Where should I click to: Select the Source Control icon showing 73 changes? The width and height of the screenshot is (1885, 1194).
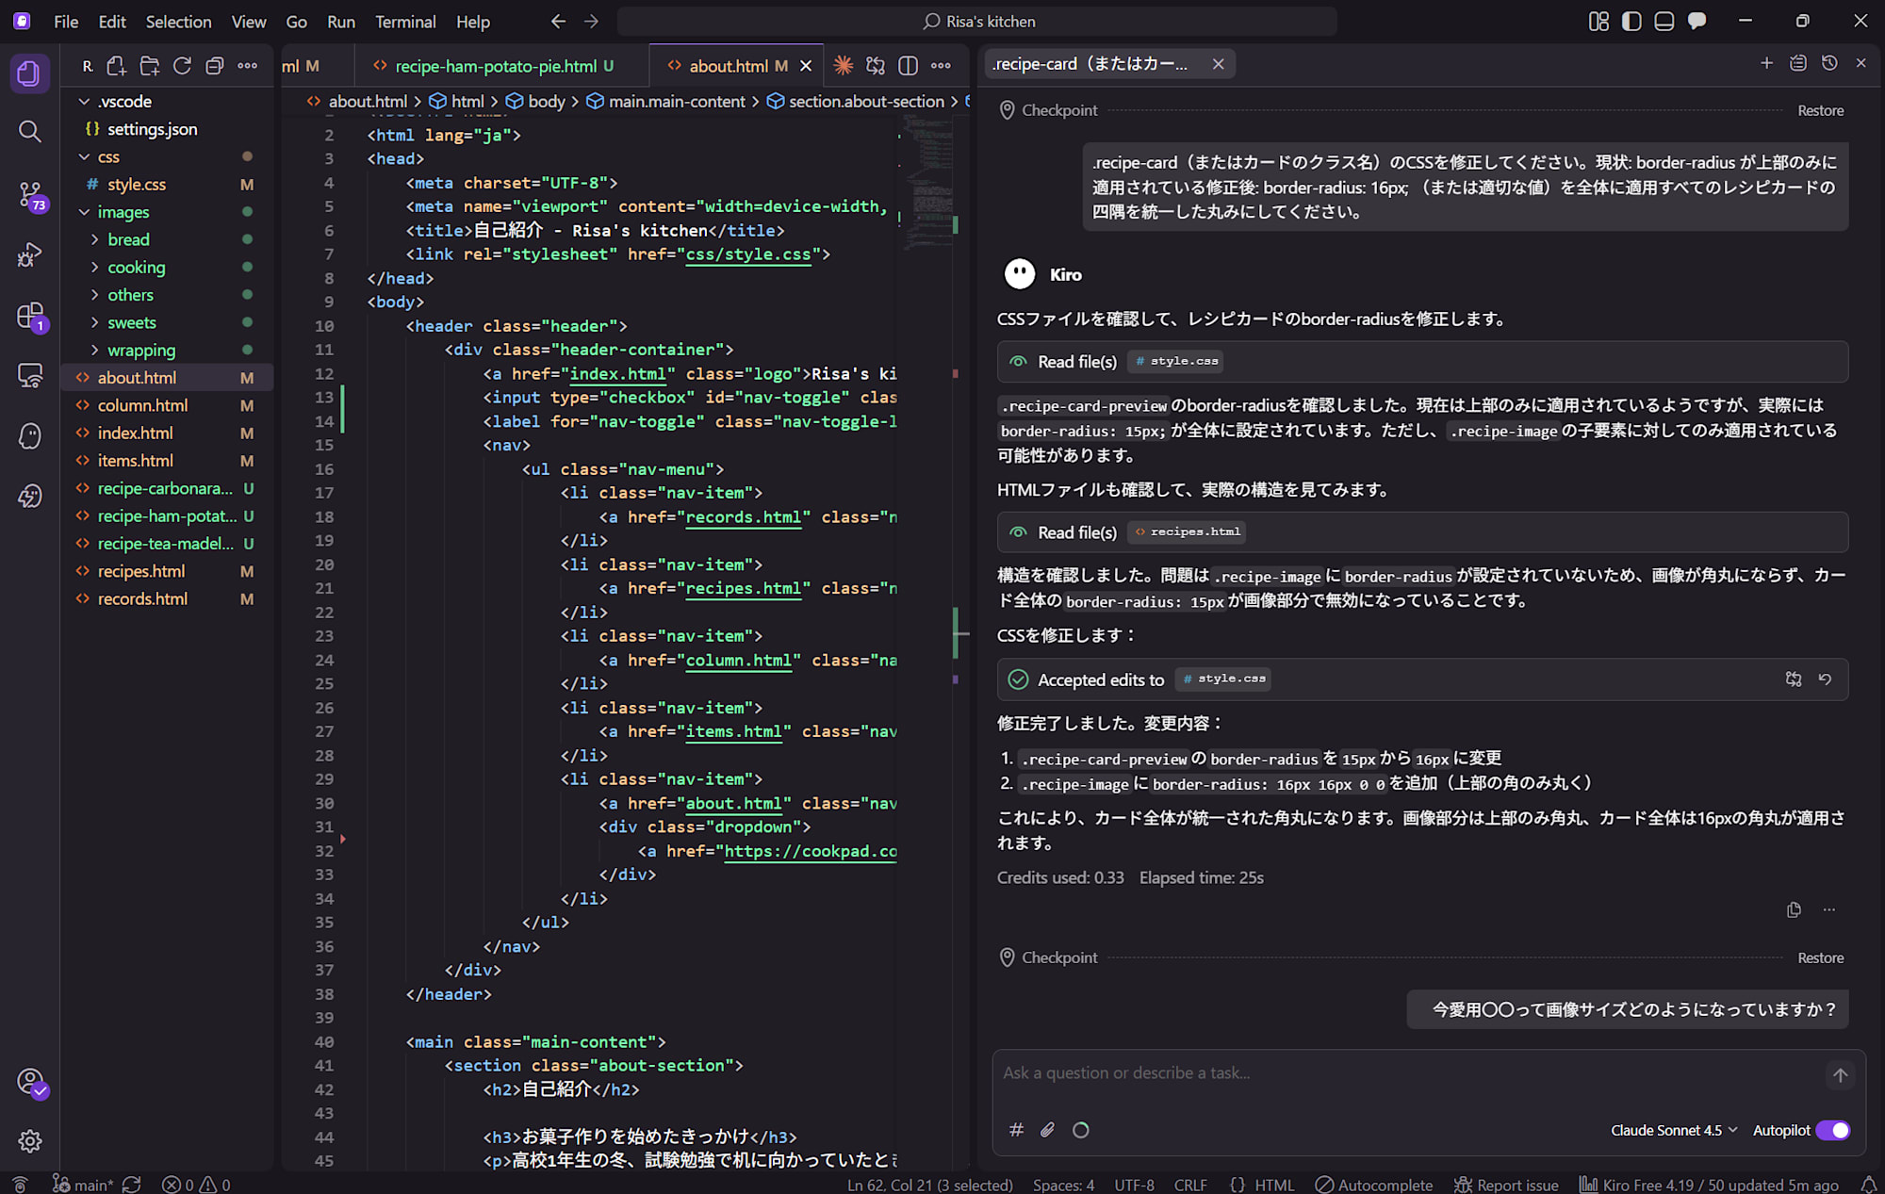[x=29, y=195]
